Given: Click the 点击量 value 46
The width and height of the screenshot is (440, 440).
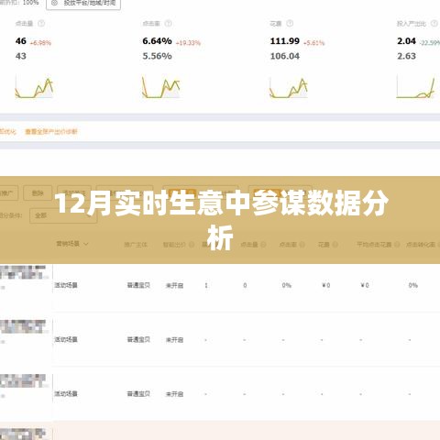Looking at the screenshot, I should point(21,41).
